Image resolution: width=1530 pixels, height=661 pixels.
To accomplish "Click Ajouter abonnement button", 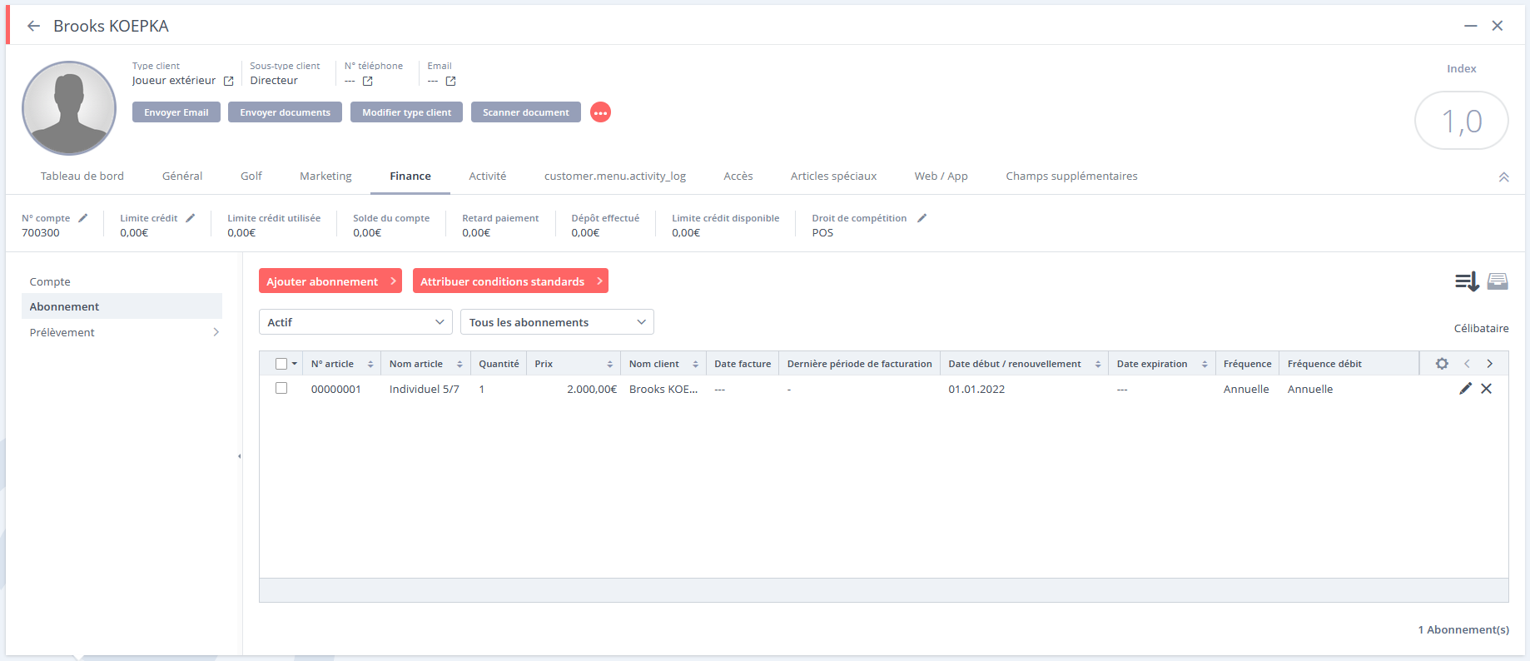I will tap(330, 281).
